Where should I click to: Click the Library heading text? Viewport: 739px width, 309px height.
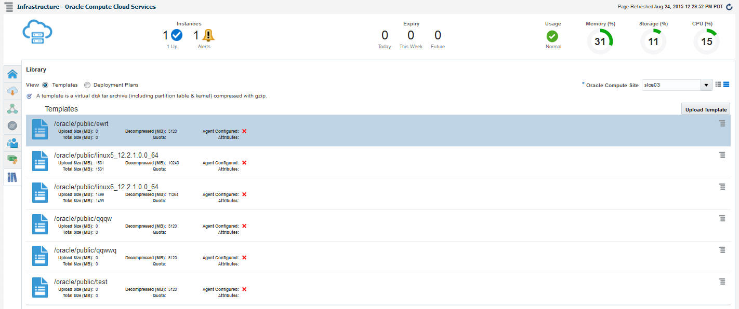click(36, 69)
